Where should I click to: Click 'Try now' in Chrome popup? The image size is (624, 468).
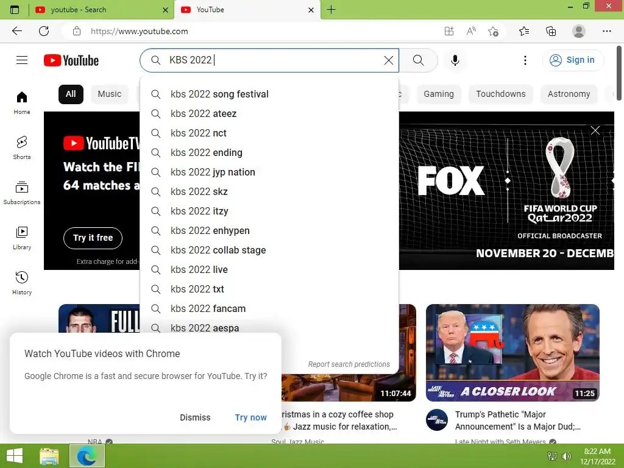250,417
